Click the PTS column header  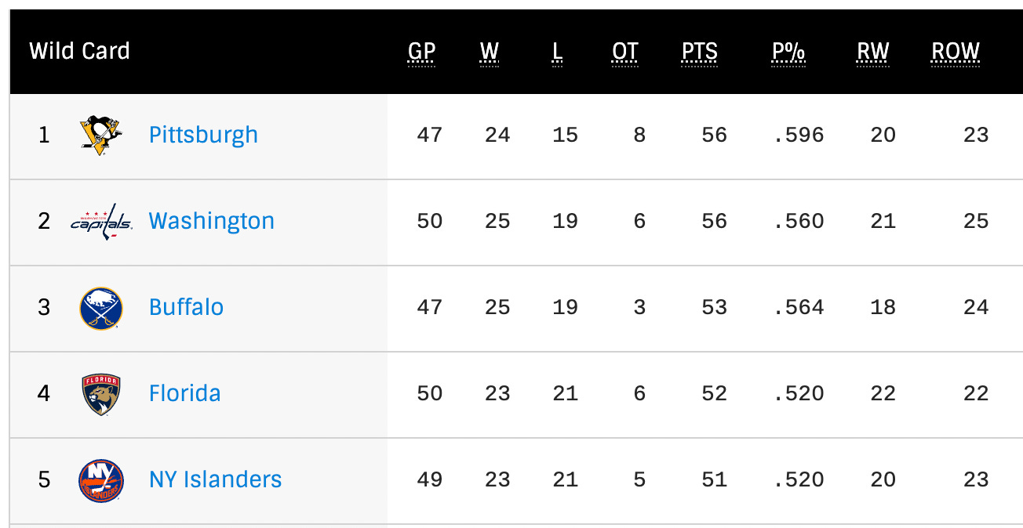pos(699,52)
